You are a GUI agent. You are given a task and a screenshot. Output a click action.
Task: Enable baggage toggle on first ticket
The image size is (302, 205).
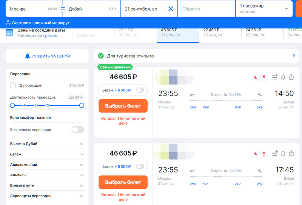[140, 90]
